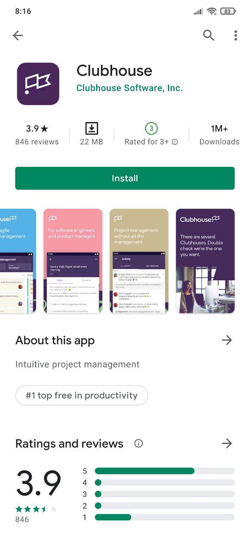The width and height of the screenshot is (250, 542).
Task: Tap the Clubhouse purple flag app icon
Action: pyautogui.click(x=38, y=84)
